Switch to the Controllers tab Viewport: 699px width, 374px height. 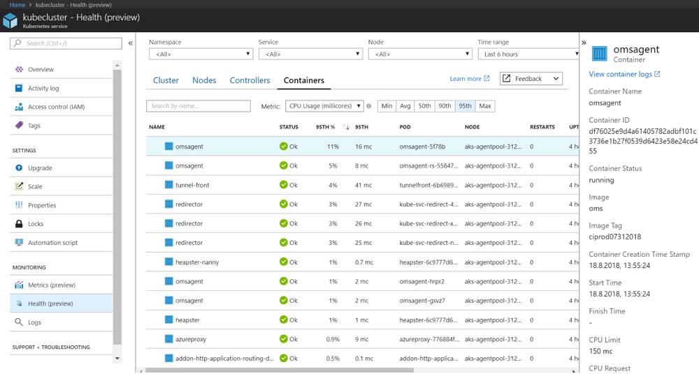pos(250,80)
